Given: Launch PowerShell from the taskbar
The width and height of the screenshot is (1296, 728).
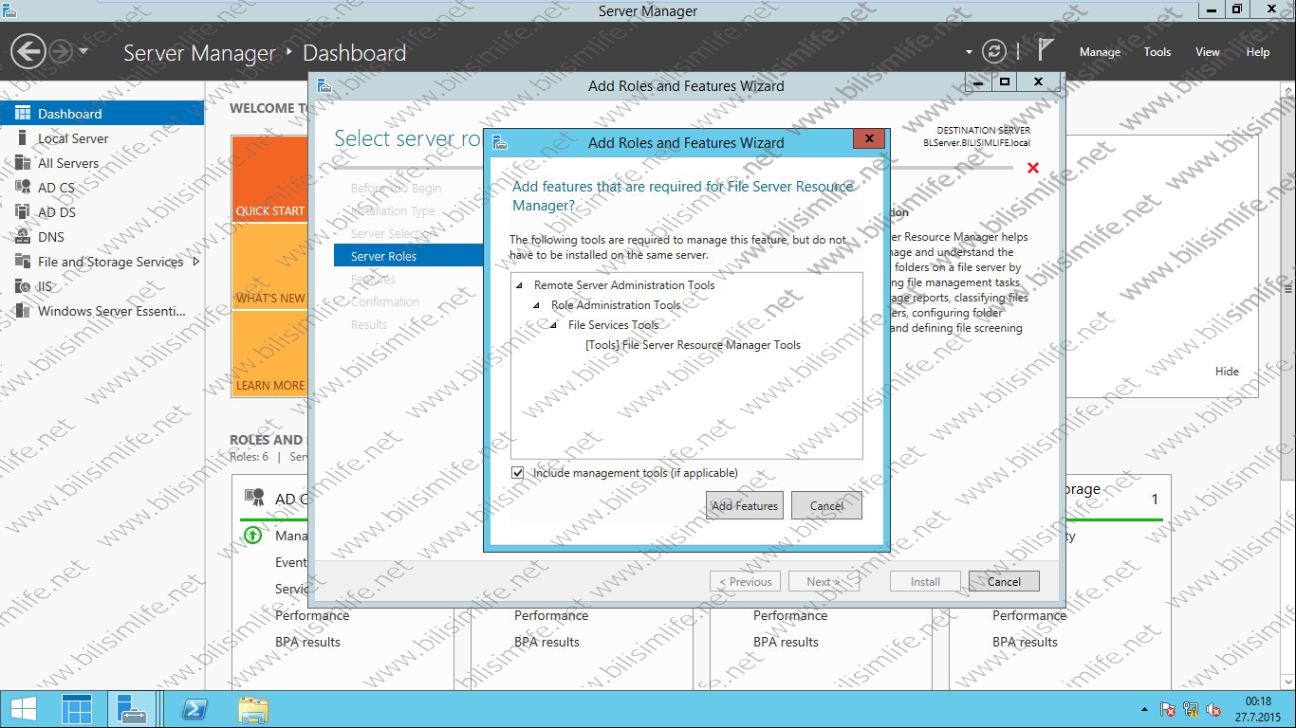Looking at the screenshot, I should pyautogui.click(x=194, y=708).
